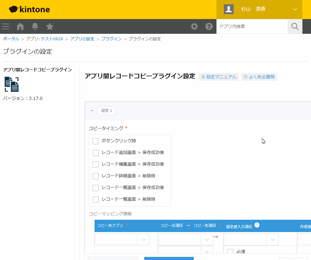Click the コピーマッピング情報 heading
The width and height of the screenshot is (311, 260).
110,214
